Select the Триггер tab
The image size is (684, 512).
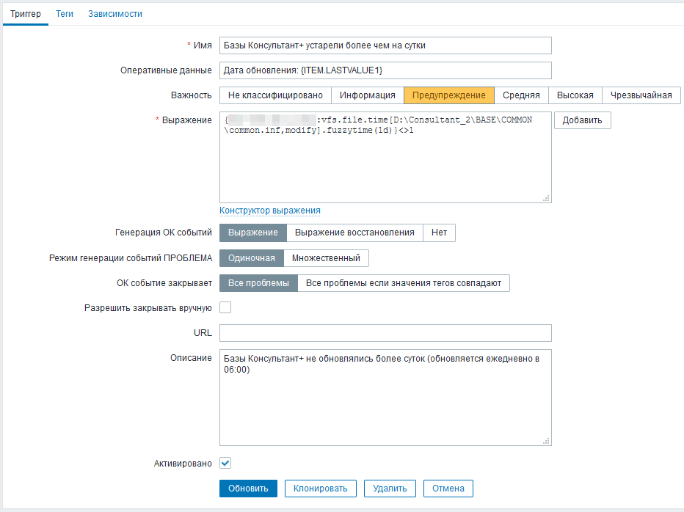tap(25, 13)
